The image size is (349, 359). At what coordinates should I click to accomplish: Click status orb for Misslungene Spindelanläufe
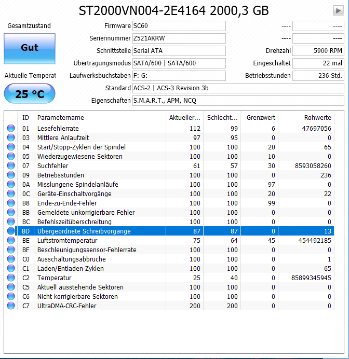[11, 184]
